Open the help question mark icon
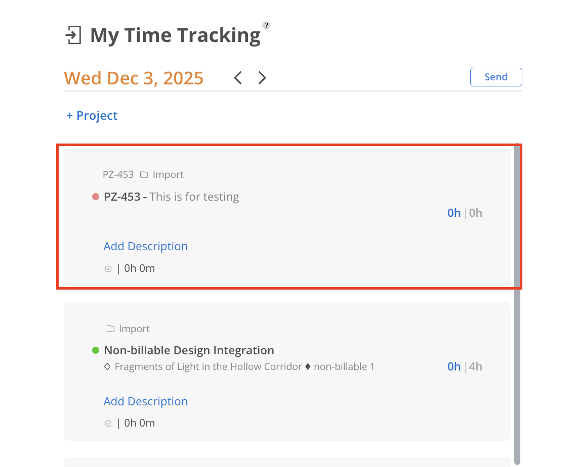Screen dimensions: 578x467 tap(266, 25)
